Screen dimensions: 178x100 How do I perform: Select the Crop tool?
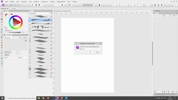2,19
